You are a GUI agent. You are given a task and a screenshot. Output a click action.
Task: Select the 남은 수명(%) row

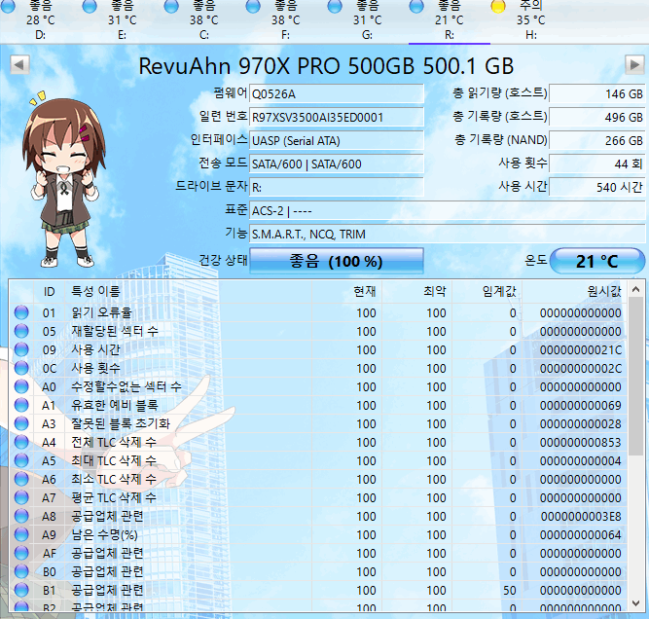click(x=318, y=534)
